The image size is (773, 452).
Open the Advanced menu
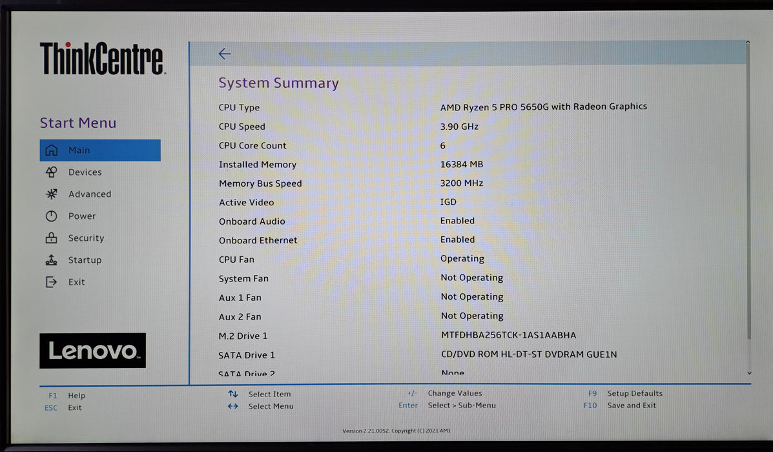(x=90, y=194)
